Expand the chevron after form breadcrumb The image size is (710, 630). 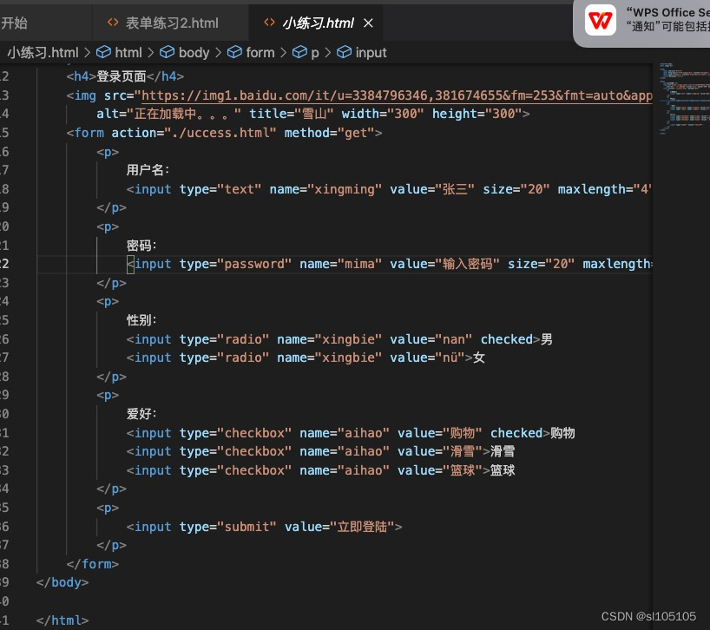(x=284, y=52)
